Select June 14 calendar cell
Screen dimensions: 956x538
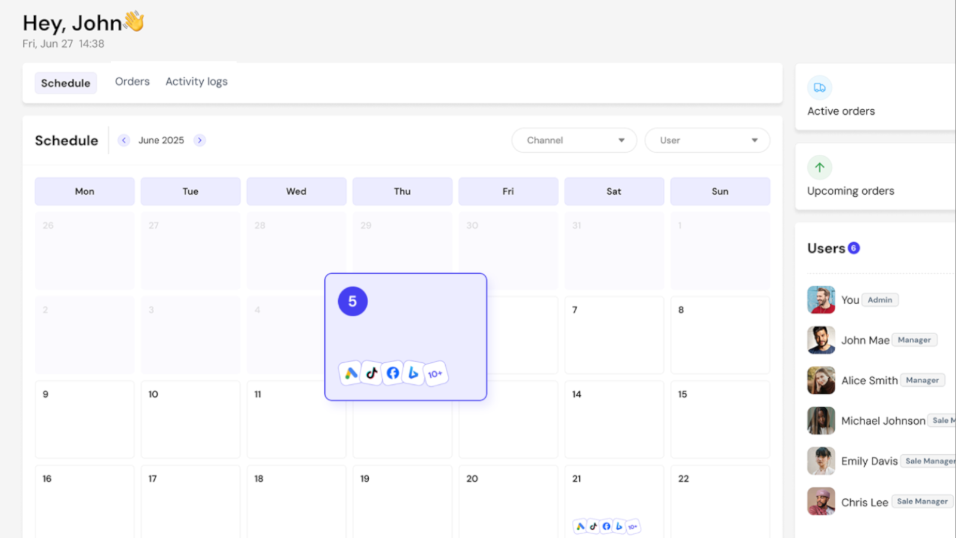[x=614, y=419]
